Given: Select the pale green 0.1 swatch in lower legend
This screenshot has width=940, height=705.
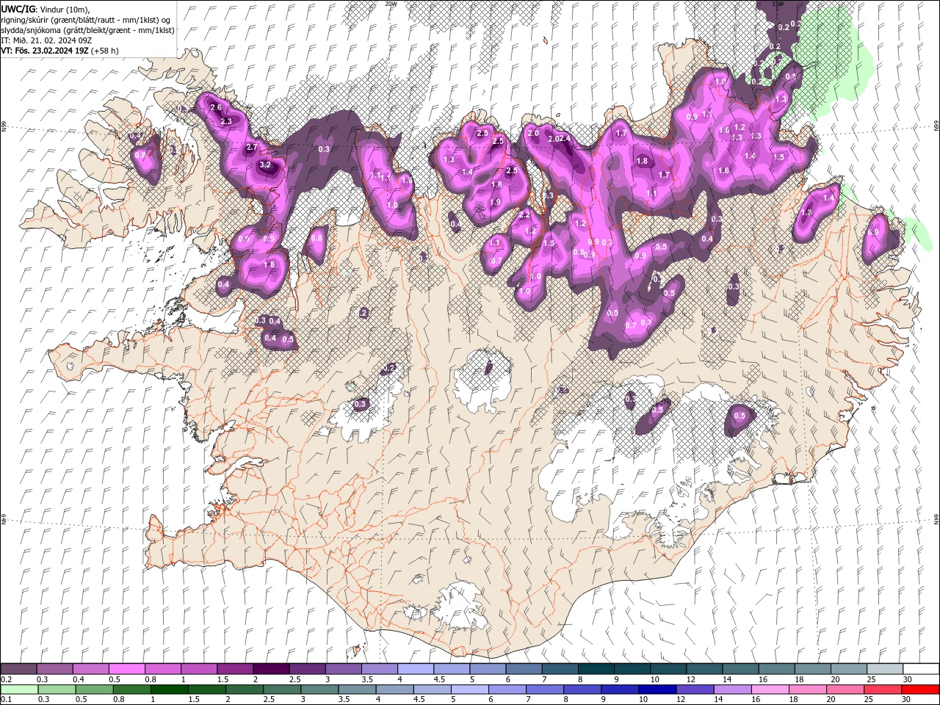Looking at the screenshot, I should point(19,690).
